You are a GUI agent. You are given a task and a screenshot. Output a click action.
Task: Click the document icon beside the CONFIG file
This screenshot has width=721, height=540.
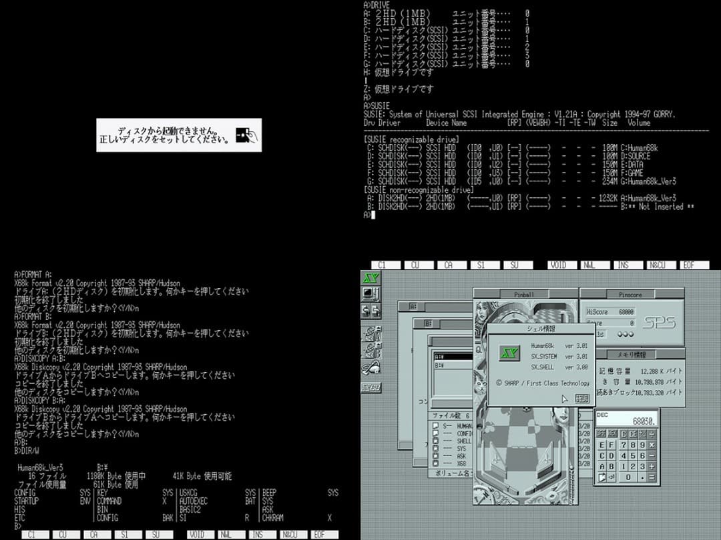435,433
